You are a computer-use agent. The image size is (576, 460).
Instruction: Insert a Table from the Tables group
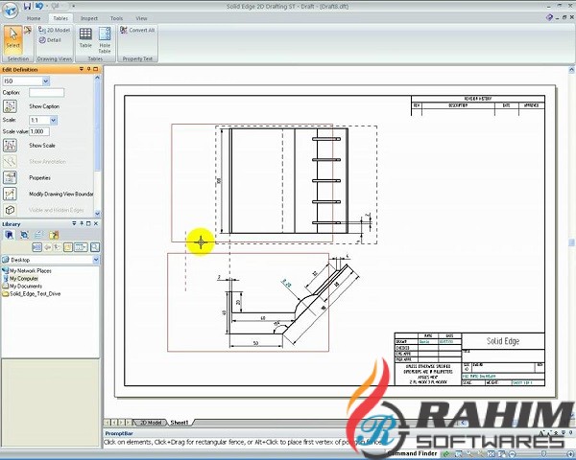click(85, 37)
